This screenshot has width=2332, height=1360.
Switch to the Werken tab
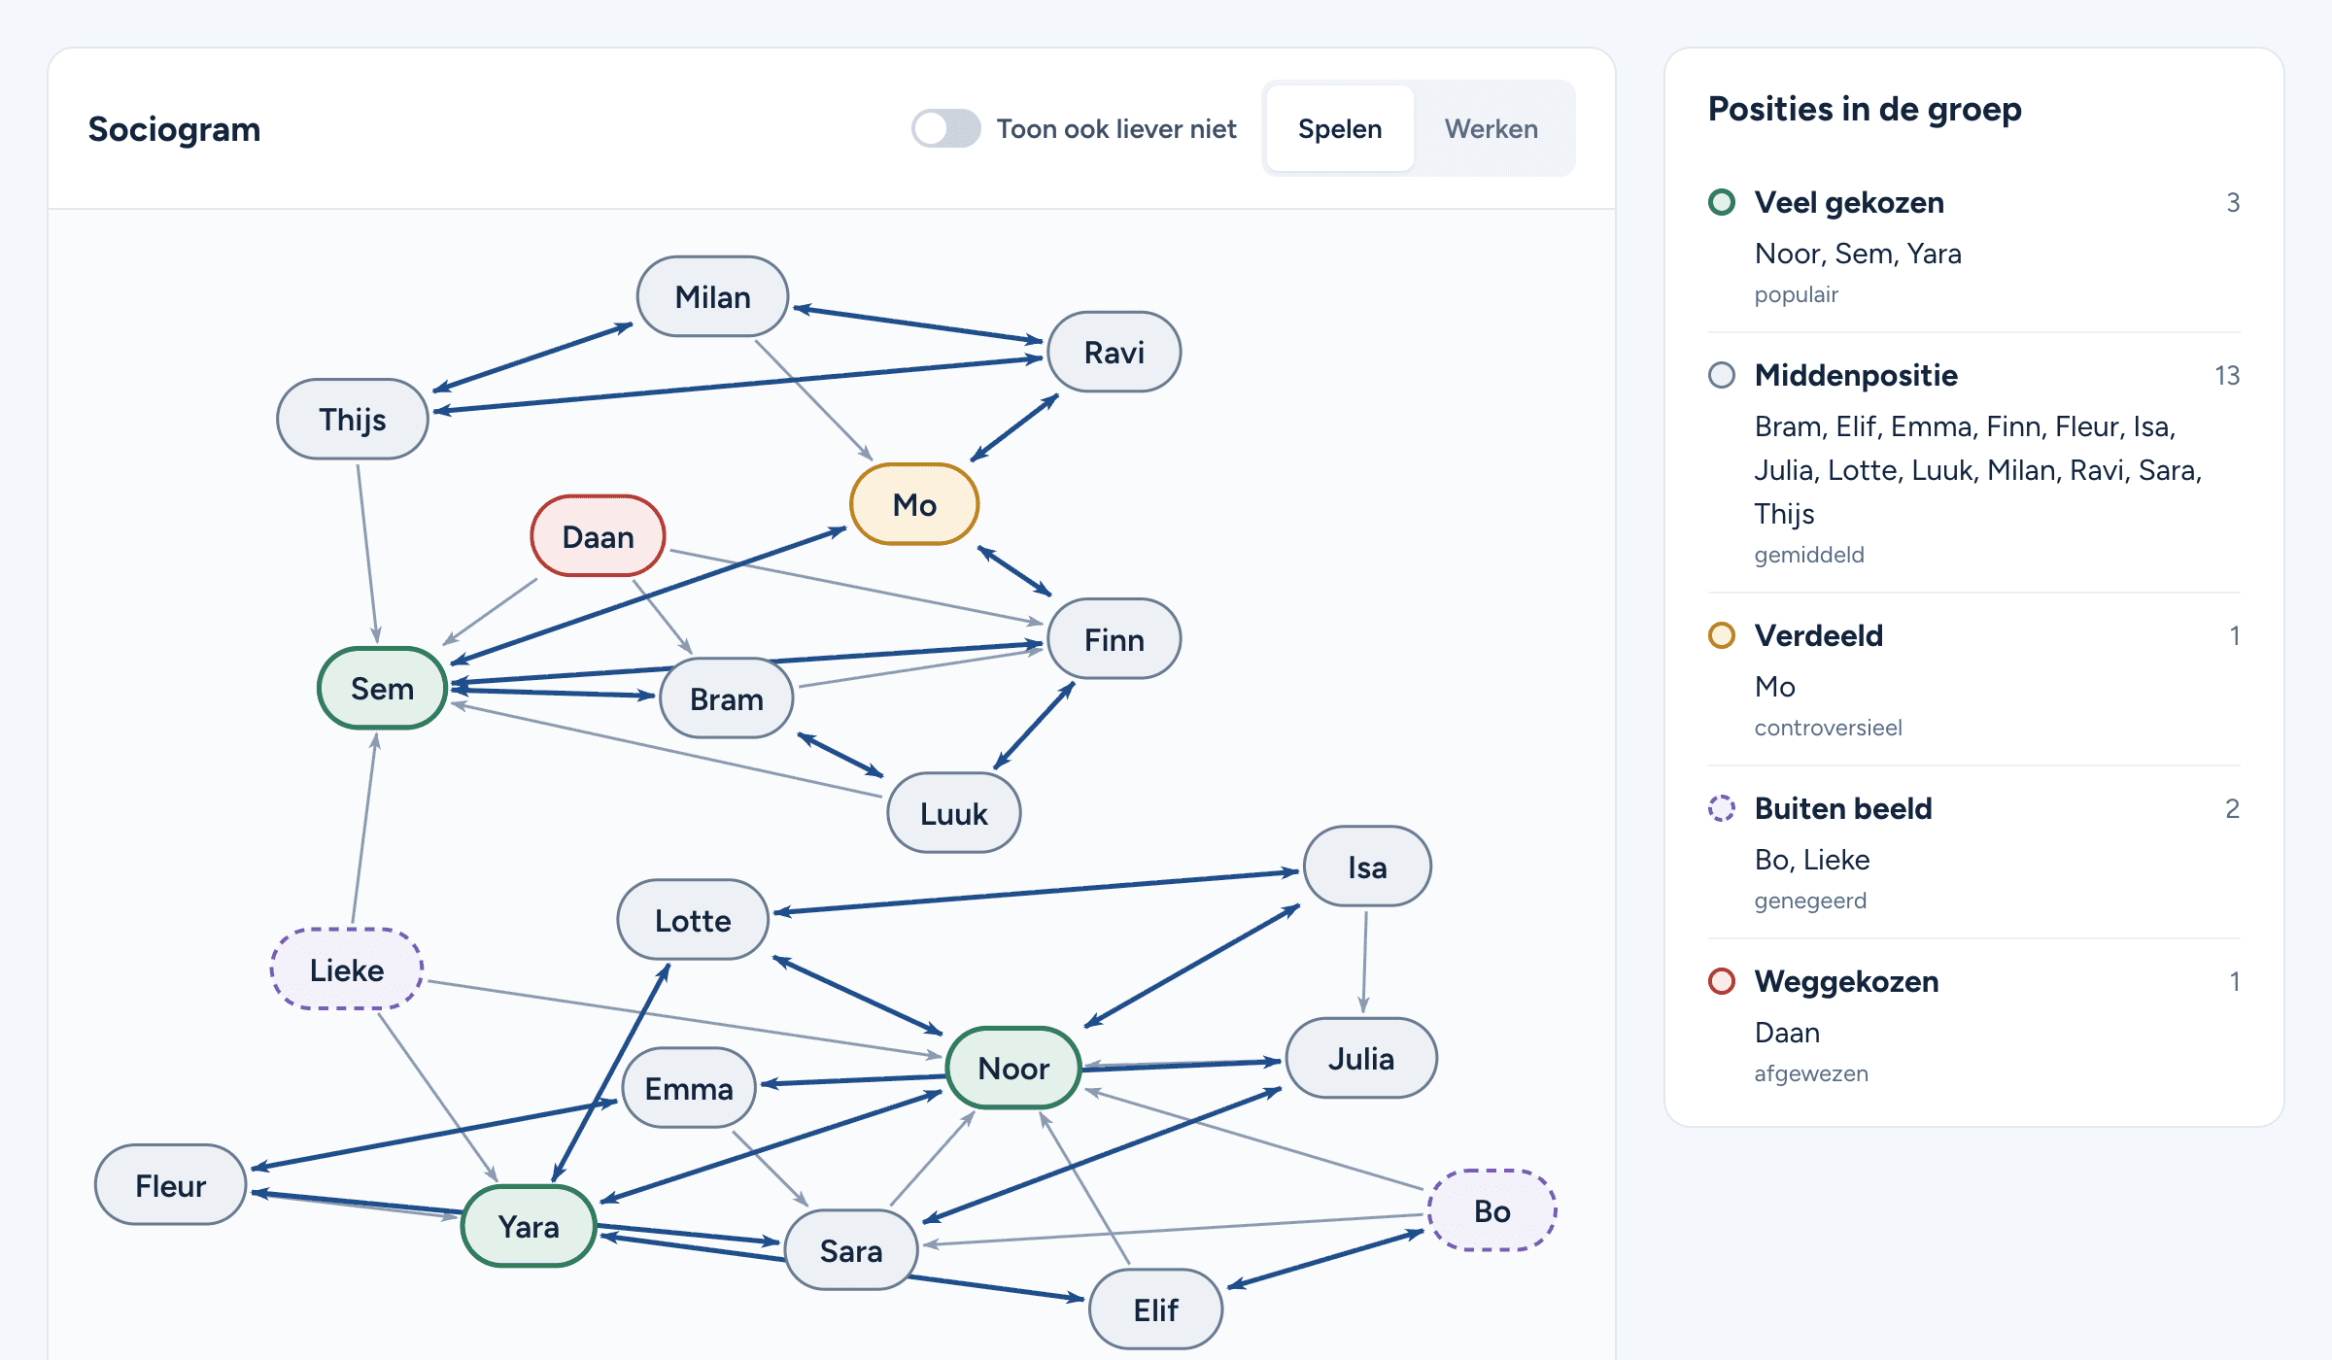click(x=1492, y=128)
